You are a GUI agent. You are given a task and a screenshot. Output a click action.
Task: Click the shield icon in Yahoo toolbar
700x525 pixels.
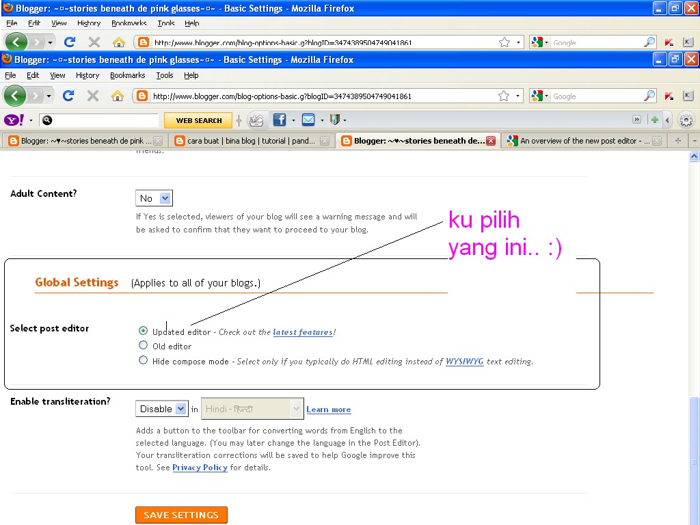click(335, 120)
